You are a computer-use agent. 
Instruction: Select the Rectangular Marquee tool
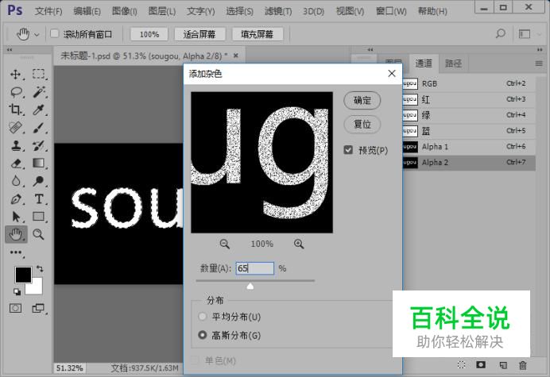pos(39,75)
